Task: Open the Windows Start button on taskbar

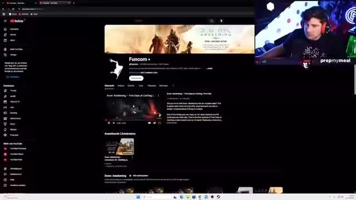Action: pyautogui.click(x=138, y=197)
